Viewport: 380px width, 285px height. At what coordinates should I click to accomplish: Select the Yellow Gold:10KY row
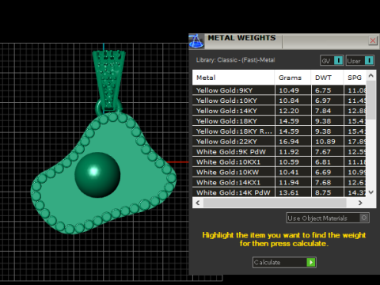(279, 101)
